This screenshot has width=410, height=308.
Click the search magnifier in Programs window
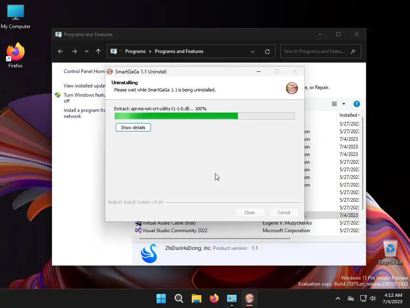[353, 51]
